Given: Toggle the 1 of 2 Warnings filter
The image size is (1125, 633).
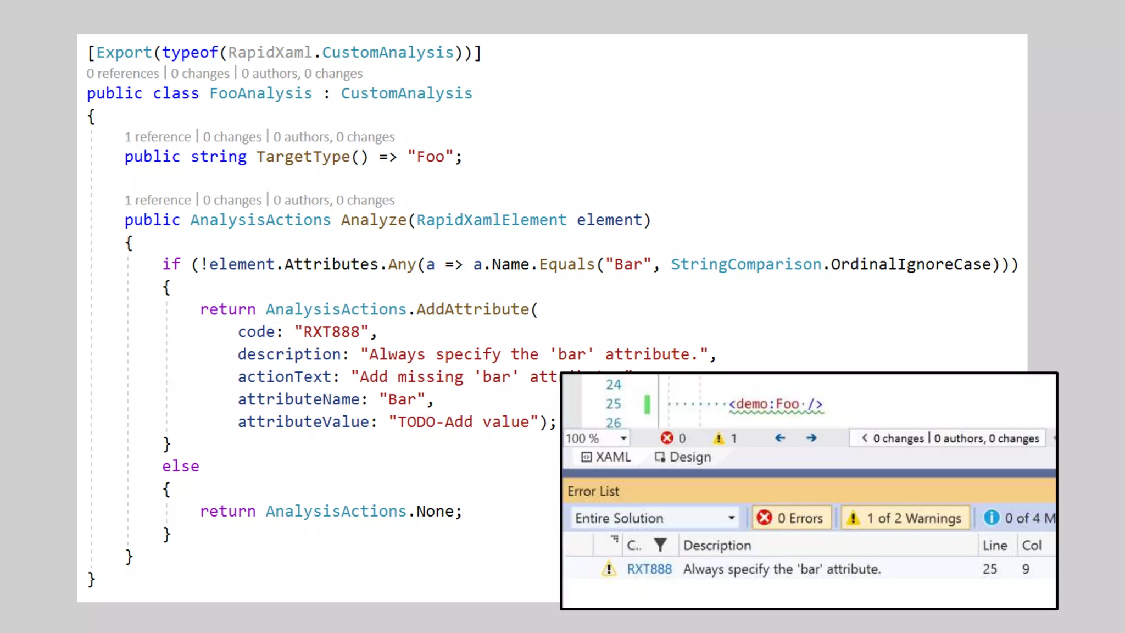Looking at the screenshot, I should (905, 518).
